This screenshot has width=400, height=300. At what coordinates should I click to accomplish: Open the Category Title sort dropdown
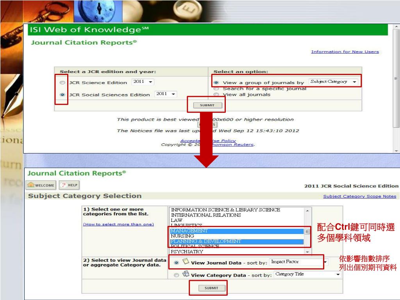(x=307, y=274)
